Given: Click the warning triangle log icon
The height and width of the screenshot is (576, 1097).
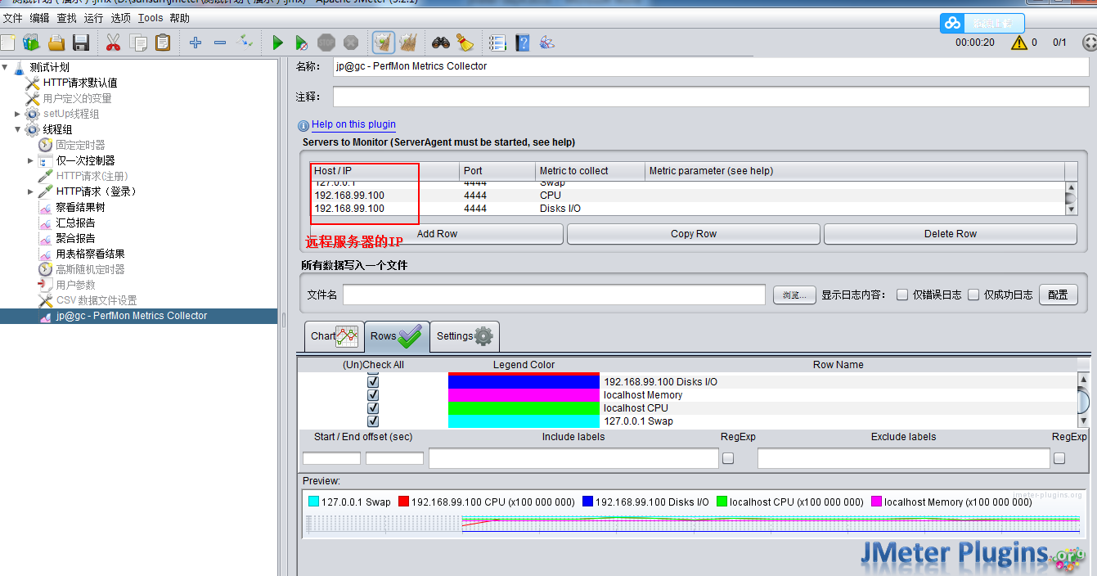Looking at the screenshot, I should pyautogui.click(x=1018, y=43).
